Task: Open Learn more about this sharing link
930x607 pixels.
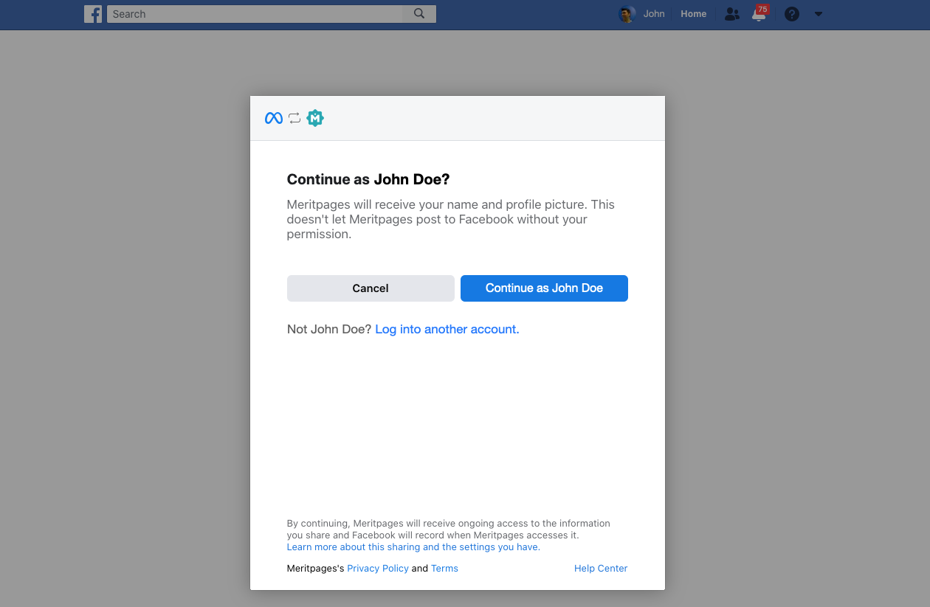Action: (413, 547)
